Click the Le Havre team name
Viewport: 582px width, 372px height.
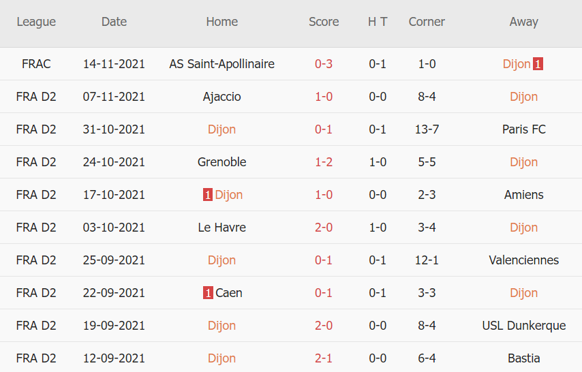tap(222, 228)
